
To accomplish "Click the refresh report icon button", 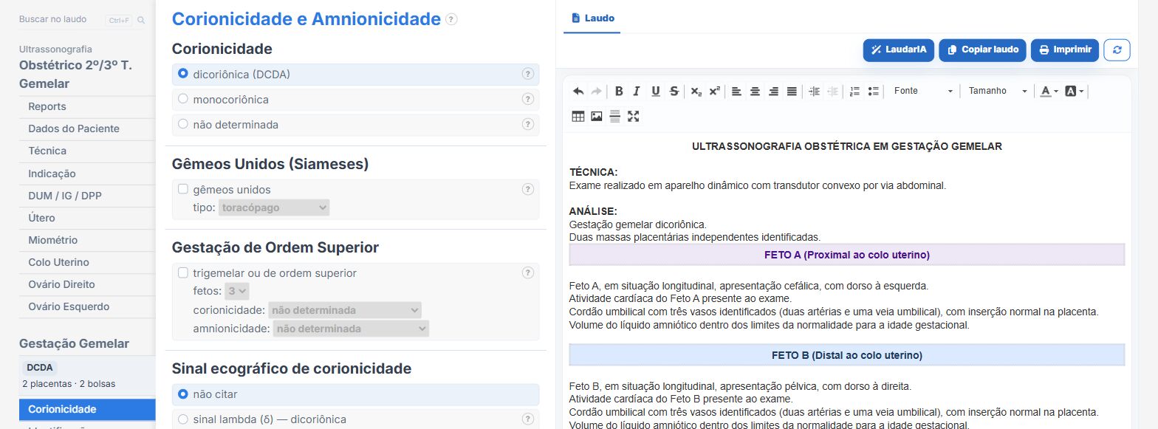I will coord(1117,49).
